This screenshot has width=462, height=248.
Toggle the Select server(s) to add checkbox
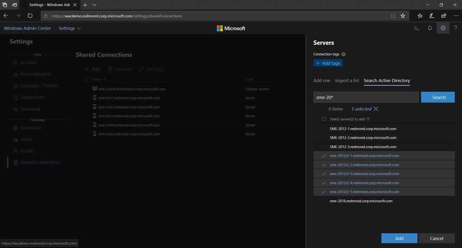(324, 119)
